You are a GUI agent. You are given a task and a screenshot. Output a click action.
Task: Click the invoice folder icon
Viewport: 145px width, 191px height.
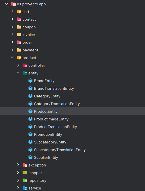(19, 35)
